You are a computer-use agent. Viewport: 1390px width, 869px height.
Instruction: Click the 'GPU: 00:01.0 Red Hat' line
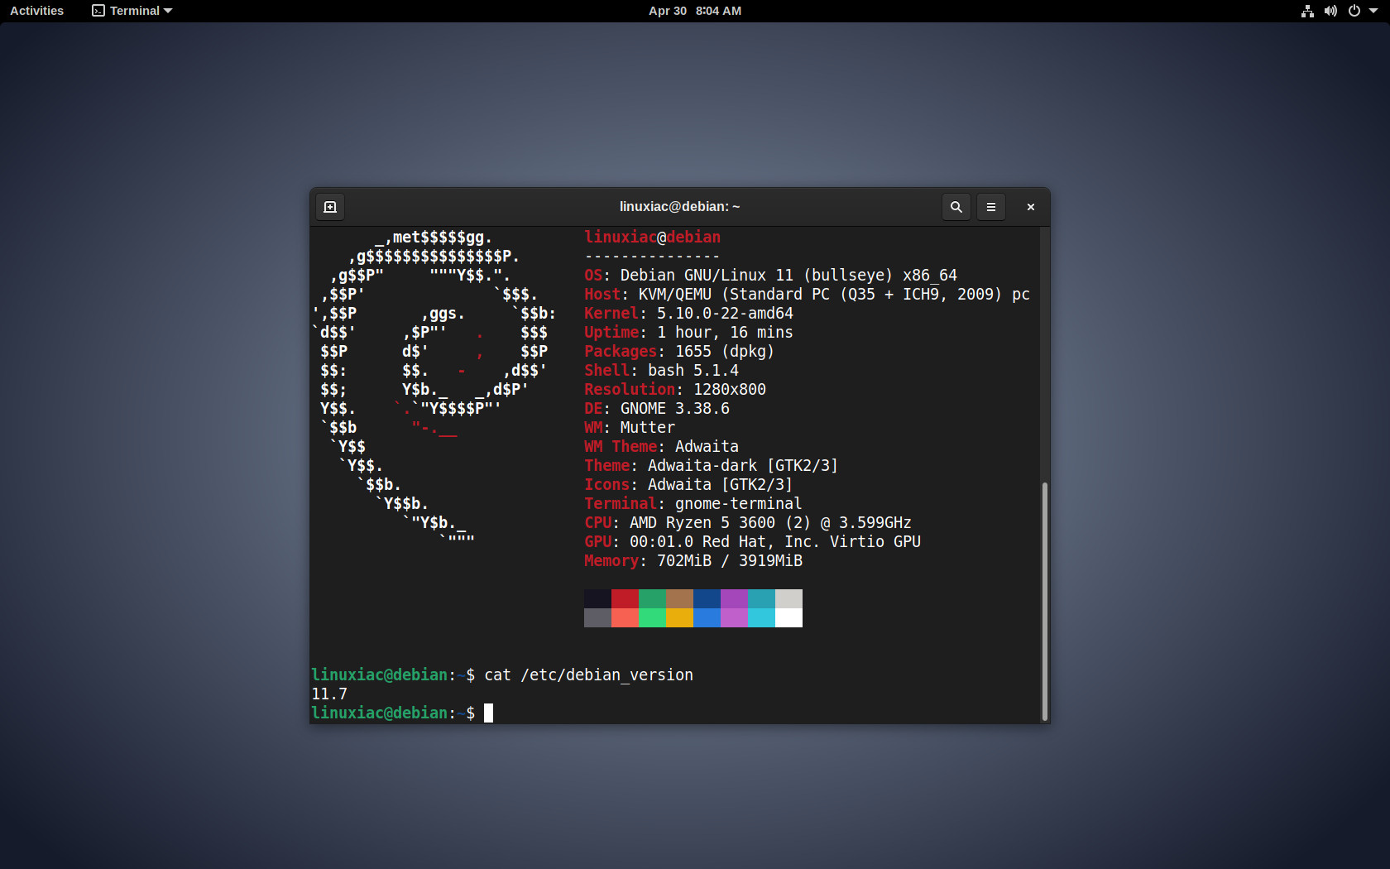pos(752,541)
